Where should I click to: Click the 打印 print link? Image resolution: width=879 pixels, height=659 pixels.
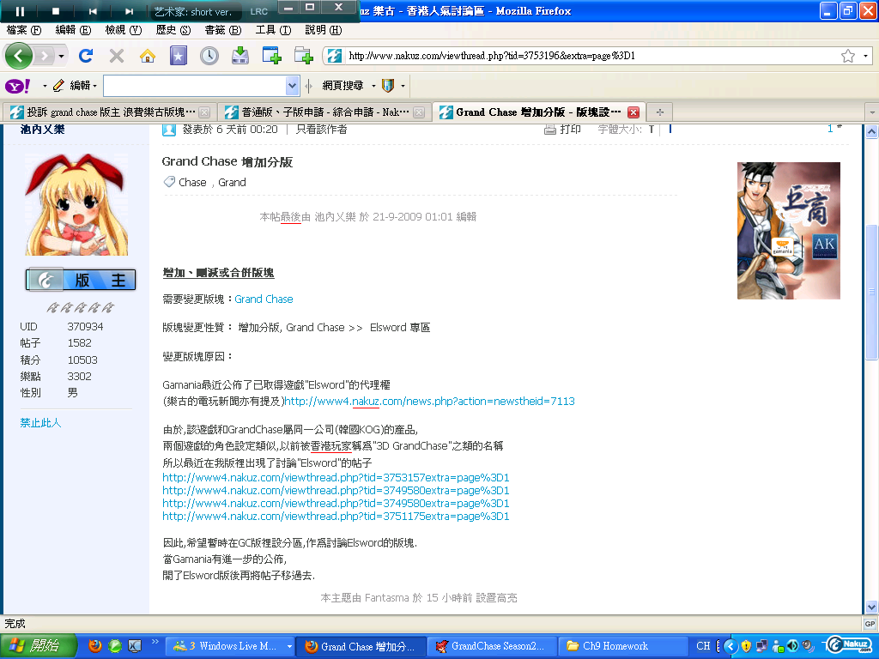click(570, 130)
